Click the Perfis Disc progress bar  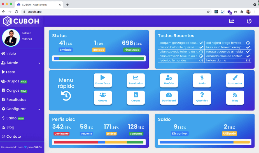click(x=99, y=142)
